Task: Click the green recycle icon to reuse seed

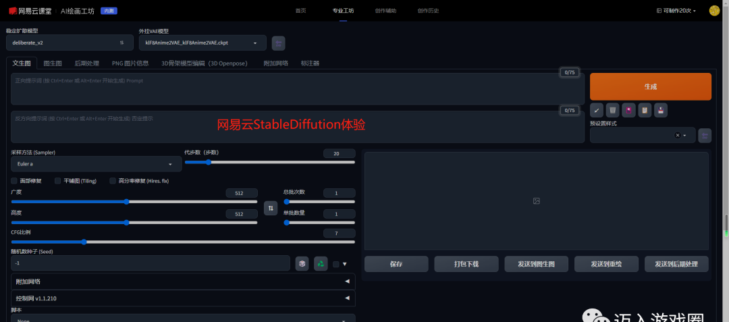Action: pos(321,263)
